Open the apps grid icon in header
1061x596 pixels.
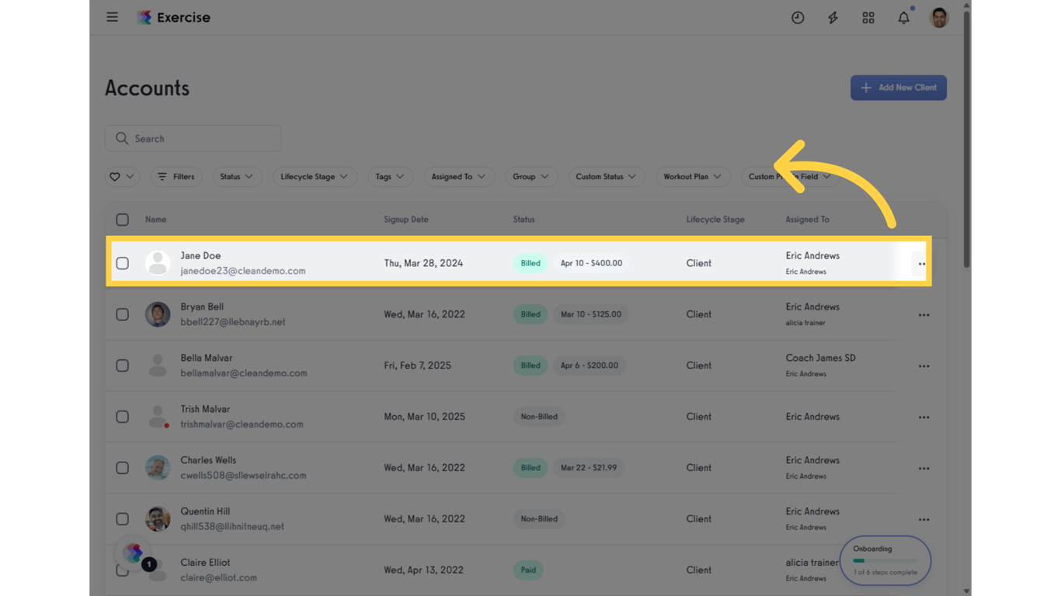click(x=868, y=17)
